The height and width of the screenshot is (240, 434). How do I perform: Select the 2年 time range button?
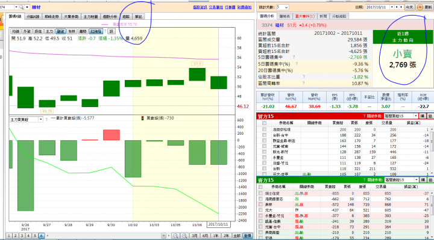(226, 236)
